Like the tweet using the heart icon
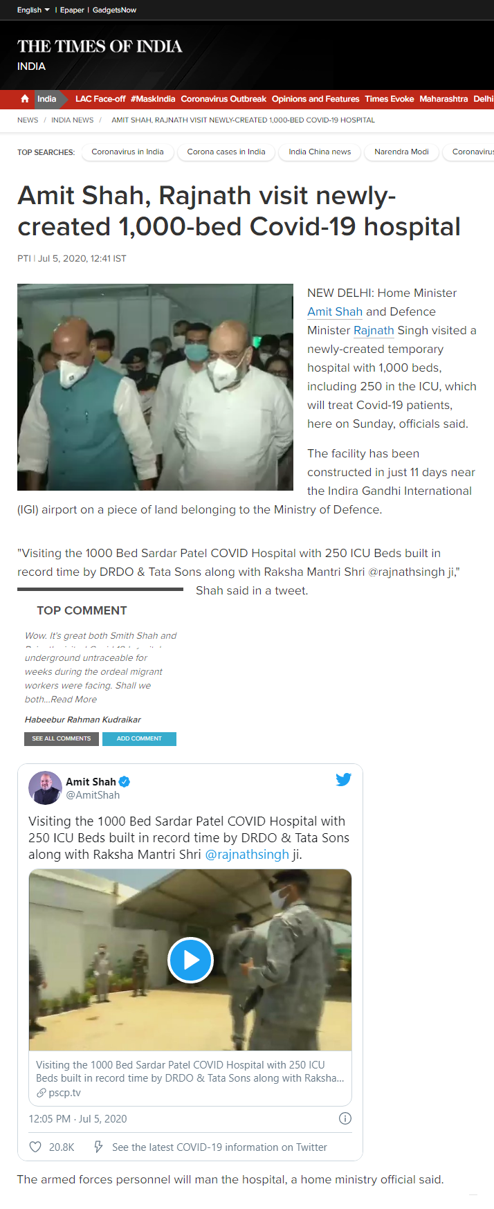This screenshot has height=1209, width=494. coord(35,1147)
